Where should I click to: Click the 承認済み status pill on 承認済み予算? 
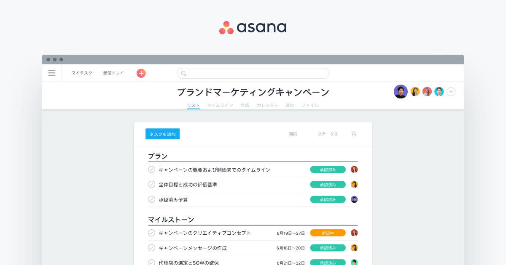coord(328,199)
